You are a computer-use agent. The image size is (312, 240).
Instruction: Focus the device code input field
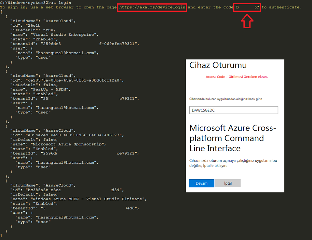(x=234, y=110)
